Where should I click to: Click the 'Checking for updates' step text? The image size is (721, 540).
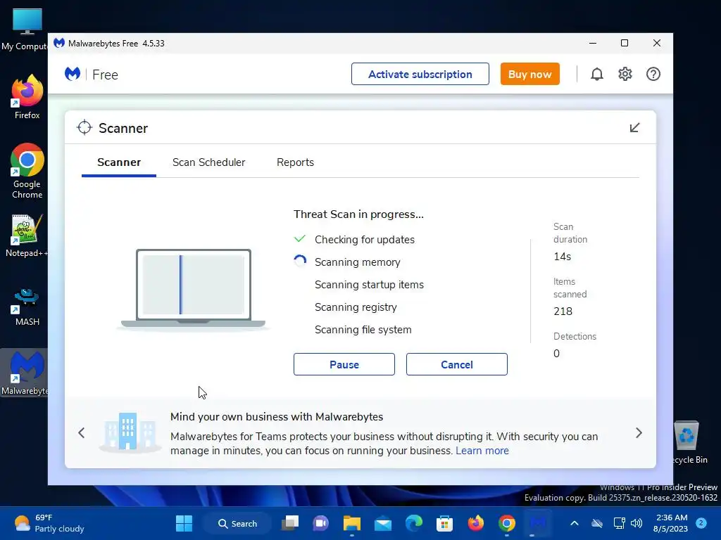coord(365,240)
